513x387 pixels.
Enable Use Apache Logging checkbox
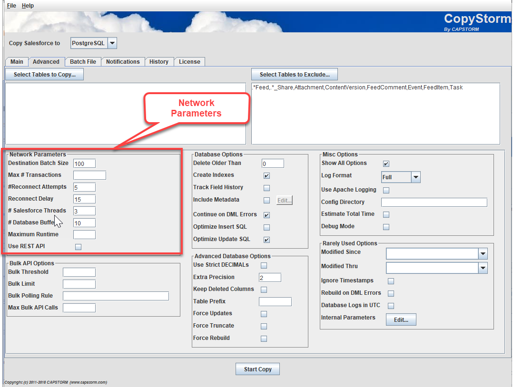[386, 190]
